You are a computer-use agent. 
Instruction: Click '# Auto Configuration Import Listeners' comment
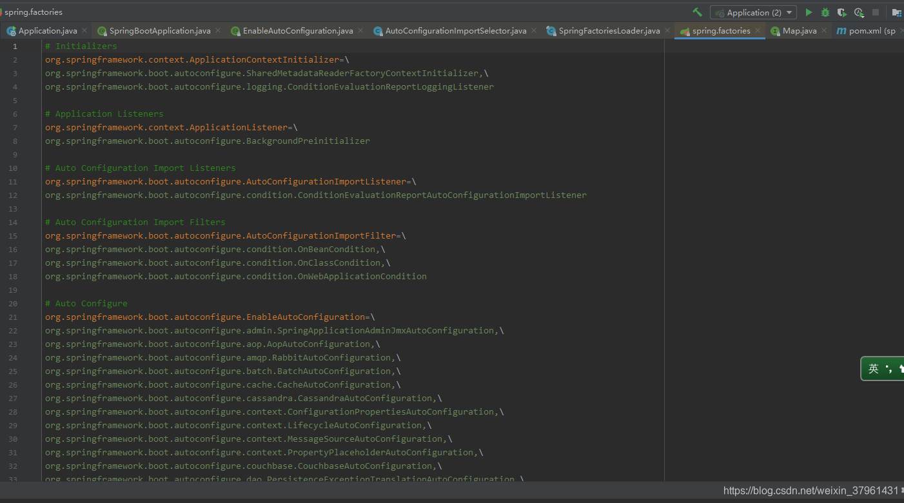[141, 168]
